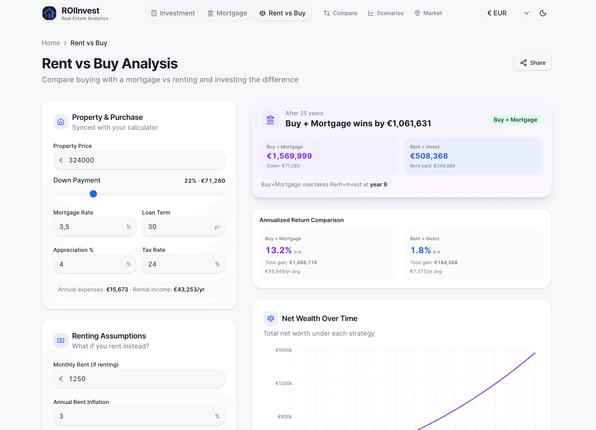Click the Share button
This screenshot has height=430, width=596.
coord(532,63)
